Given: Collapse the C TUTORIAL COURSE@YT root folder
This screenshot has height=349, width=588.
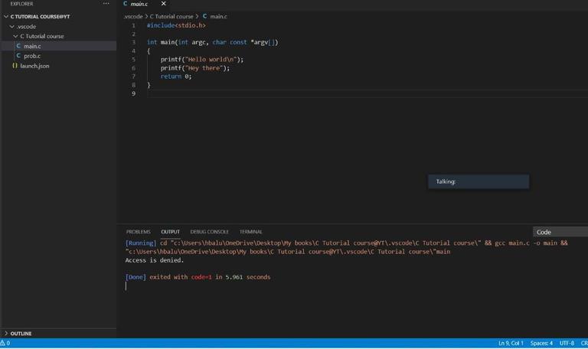Looking at the screenshot, I should [6, 16].
